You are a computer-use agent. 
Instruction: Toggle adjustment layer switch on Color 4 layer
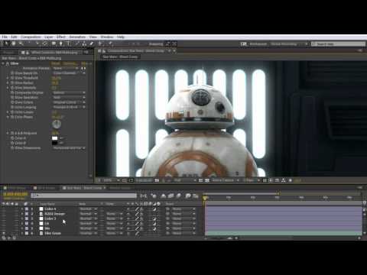pos(154,209)
